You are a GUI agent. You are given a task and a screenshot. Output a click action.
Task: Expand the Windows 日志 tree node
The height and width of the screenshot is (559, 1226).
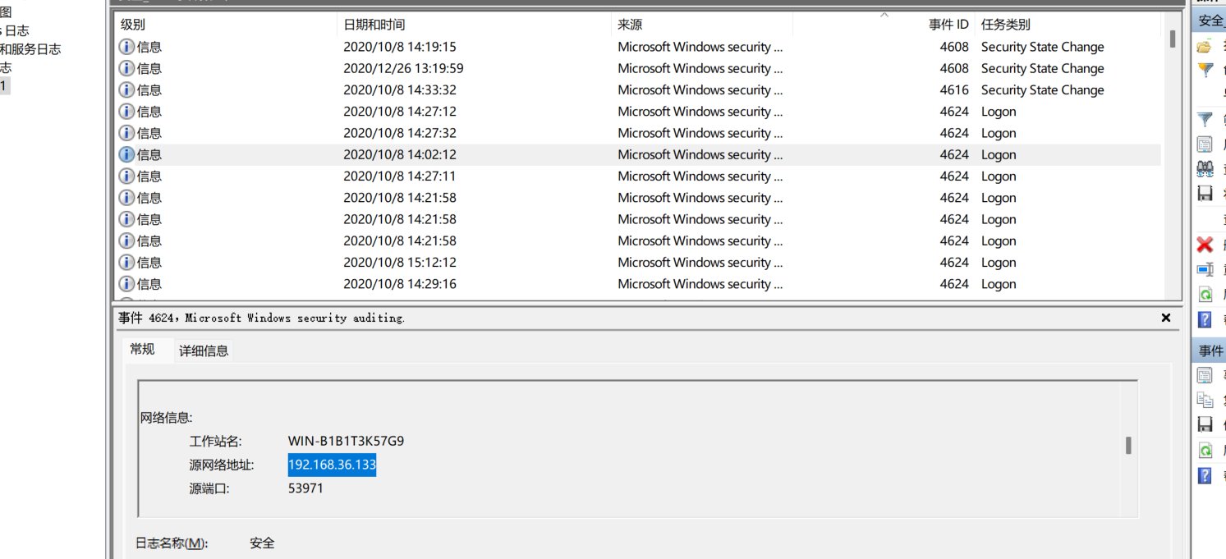21,29
